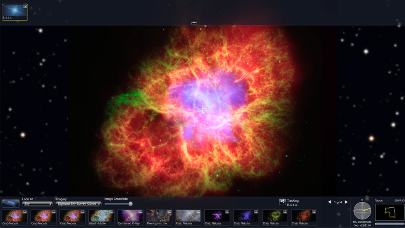The height and width of the screenshot is (228, 405).
Task: Click the 'Taurus' constellation label
Action: click(x=379, y=200)
